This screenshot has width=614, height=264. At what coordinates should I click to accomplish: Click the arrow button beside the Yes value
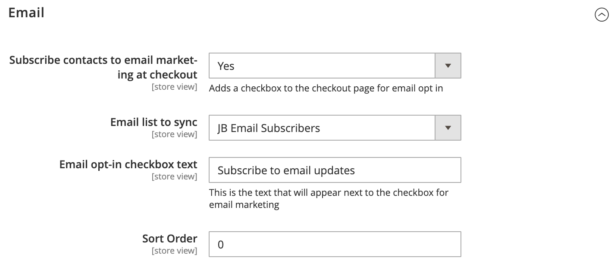448,66
